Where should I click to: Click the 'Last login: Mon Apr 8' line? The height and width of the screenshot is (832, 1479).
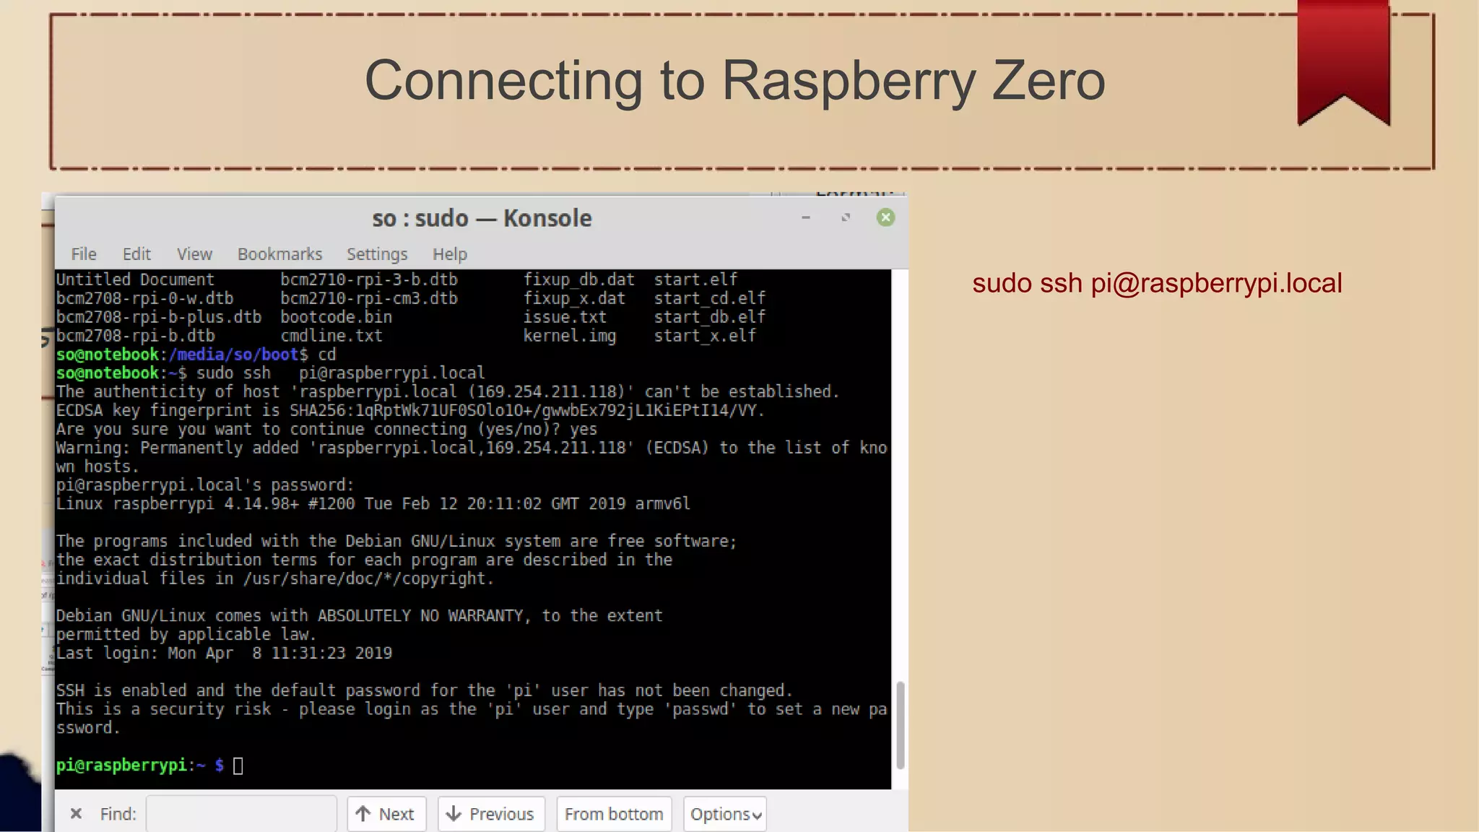click(224, 654)
